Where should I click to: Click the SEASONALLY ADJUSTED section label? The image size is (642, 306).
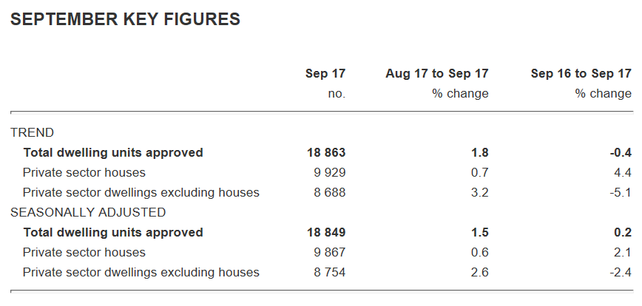[x=87, y=212]
